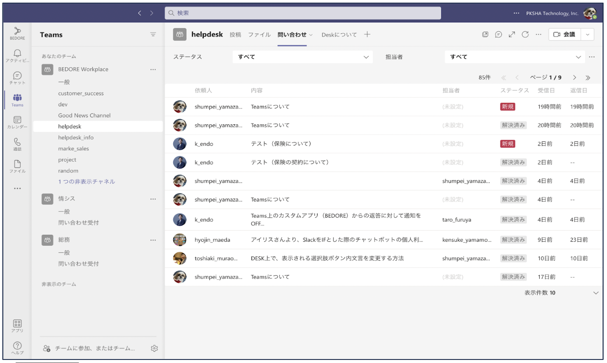Open more tab options ellipsis beside refresh
Image resolution: width=607 pixels, height=363 pixels.
pos(538,34)
